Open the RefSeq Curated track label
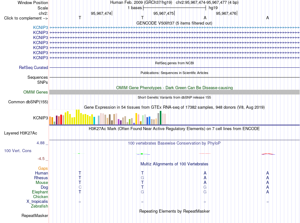Viewport: 300px width, 223px height. [33, 67]
